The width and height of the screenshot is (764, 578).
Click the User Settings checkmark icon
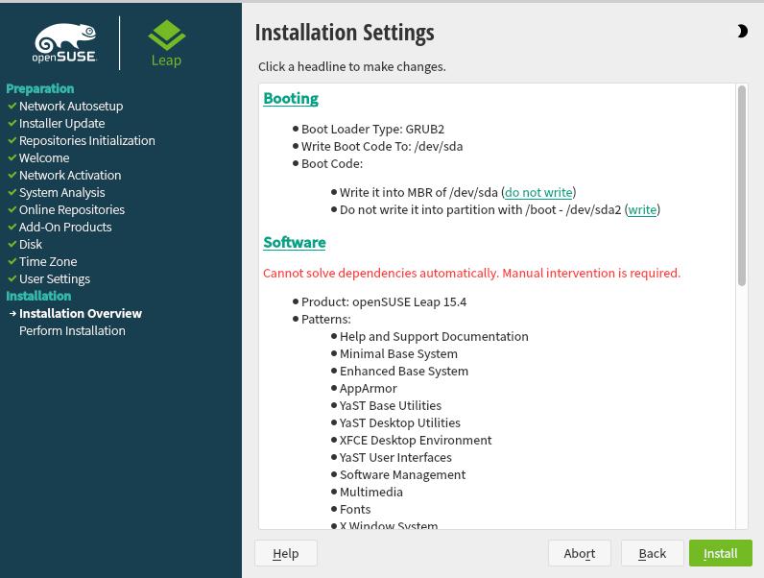(12, 278)
